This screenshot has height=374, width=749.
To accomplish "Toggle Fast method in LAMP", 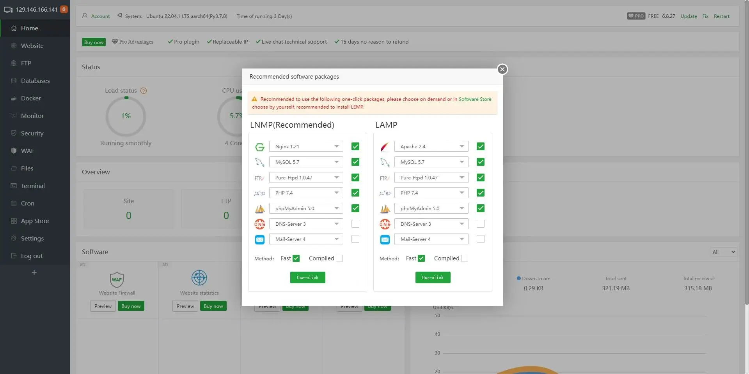I will 421,258.
